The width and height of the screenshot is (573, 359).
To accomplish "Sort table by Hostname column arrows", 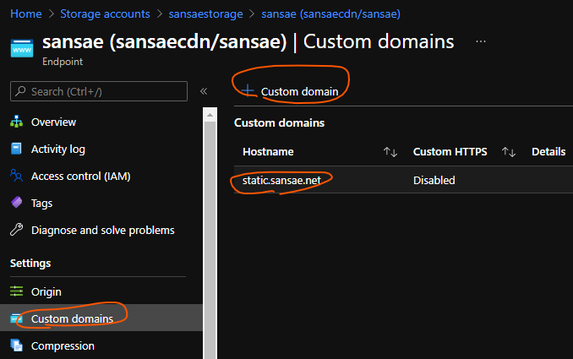I will tap(390, 152).
